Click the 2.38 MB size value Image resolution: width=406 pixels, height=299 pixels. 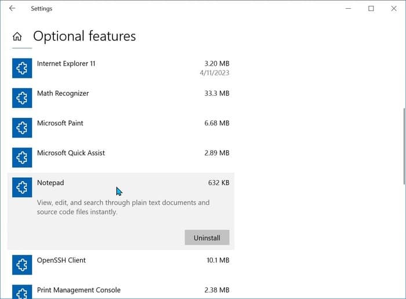click(217, 290)
